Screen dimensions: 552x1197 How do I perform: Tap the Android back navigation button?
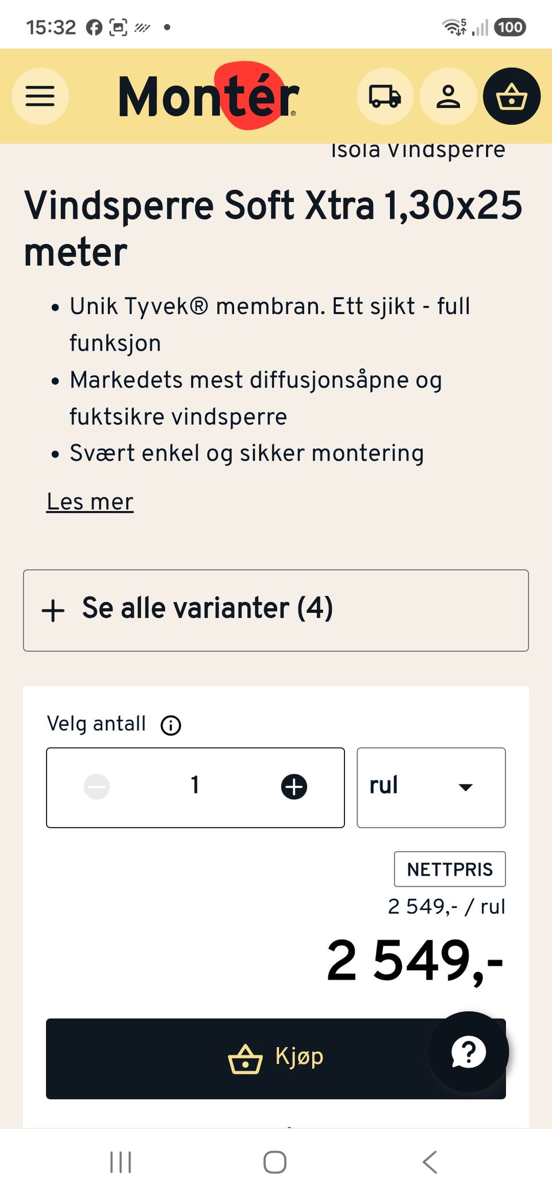pyautogui.click(x=430, y=1162)
